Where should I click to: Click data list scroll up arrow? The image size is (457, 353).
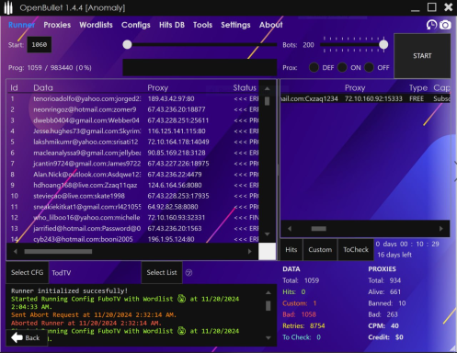pyautogui.click(x=267, y=88)
